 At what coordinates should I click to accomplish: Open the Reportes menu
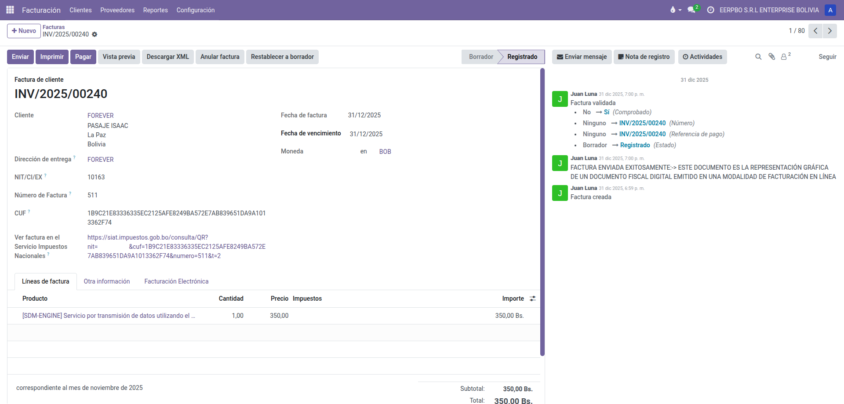tap(155, 10)
